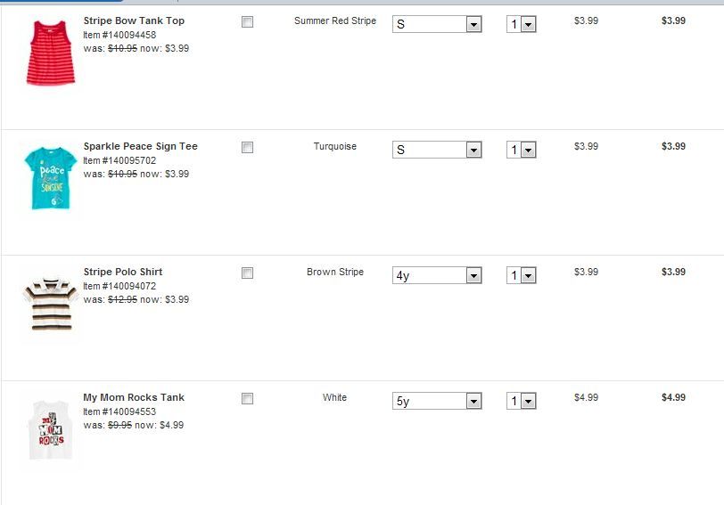Expand size dropdown for Sparkle Peace Sign Tee
This screenshot has width=724, height=505.
437,151
